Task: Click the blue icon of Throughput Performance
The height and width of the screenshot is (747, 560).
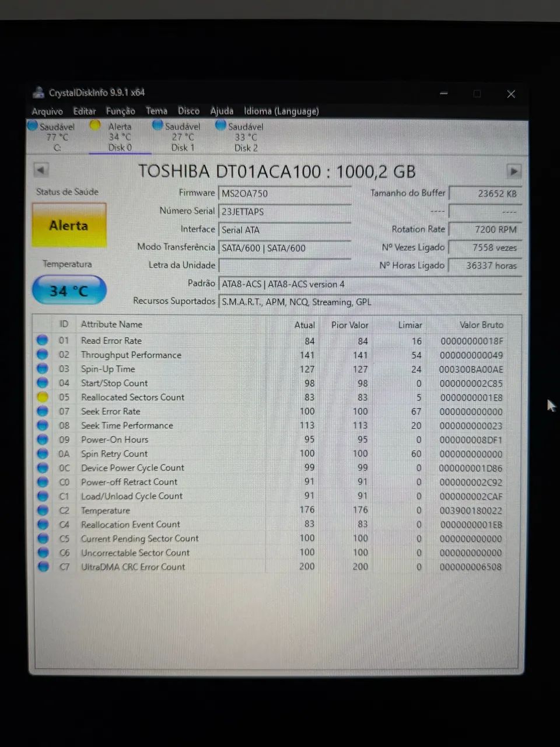Action: coord(43,354)
